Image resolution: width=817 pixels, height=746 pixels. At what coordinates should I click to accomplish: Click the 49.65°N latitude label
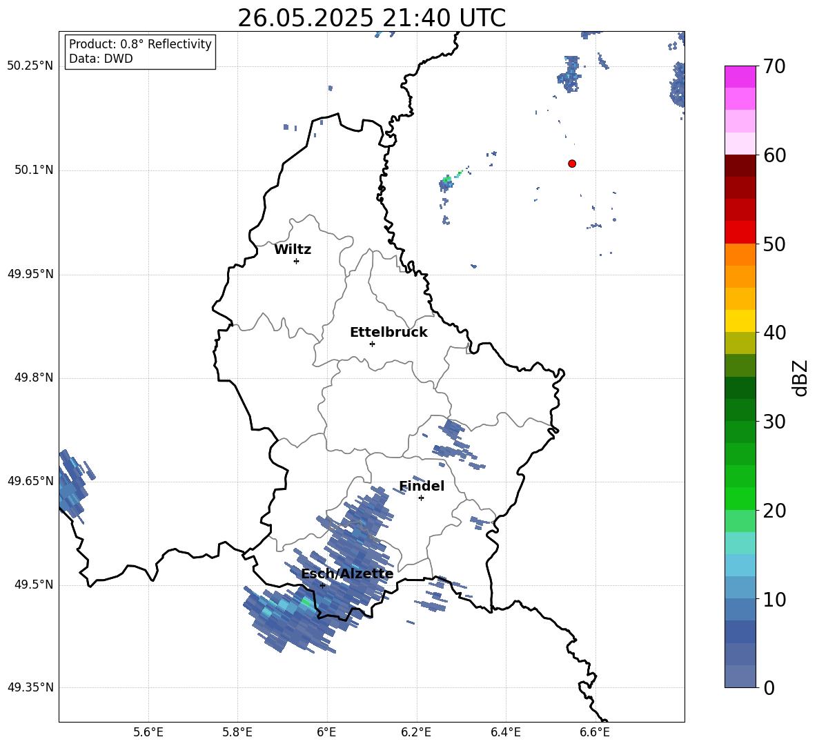click(30, 480)
